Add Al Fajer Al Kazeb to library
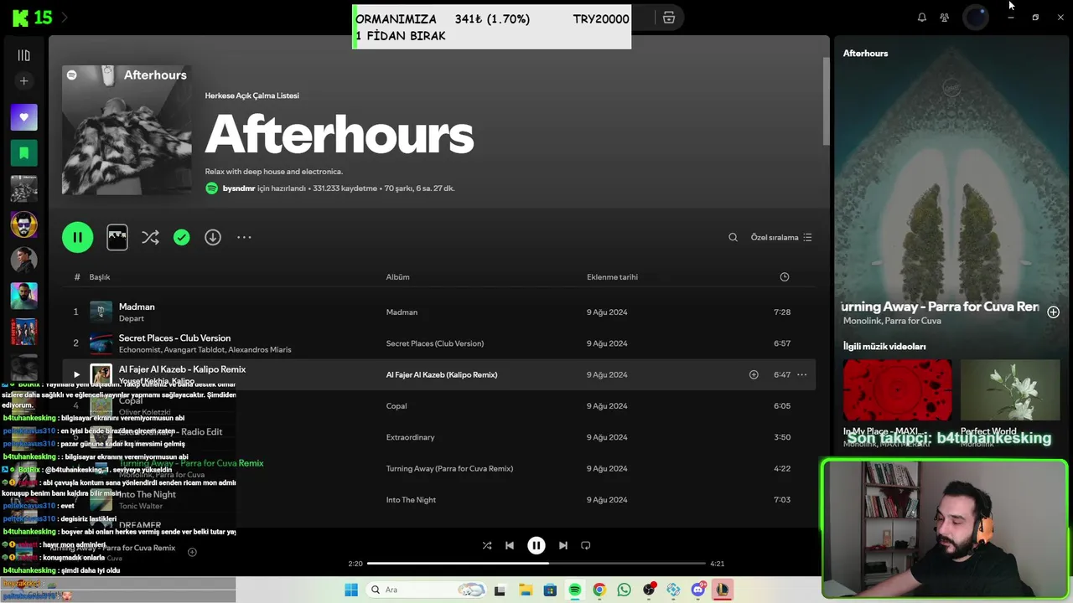Viewport: 1073px width, 603px height. click(754, 375)
